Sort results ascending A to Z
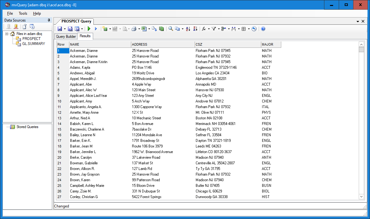The width and height of the screenshot is (370, 219). [188, 29]
